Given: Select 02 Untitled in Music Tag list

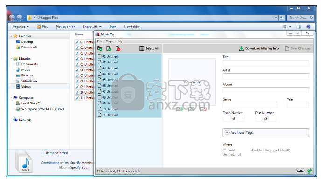Looking at the screenshot, I should (129, 62).
